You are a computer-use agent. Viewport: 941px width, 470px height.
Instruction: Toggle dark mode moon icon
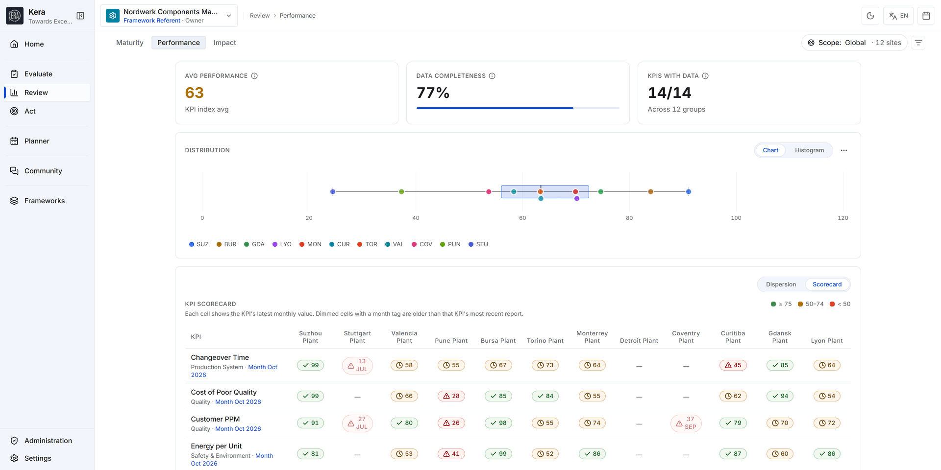(870, 16)
